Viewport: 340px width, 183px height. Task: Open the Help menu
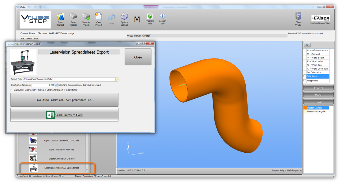[x=36, y=39]
